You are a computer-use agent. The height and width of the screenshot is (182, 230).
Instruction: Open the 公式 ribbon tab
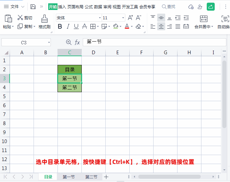pos(89,7)
